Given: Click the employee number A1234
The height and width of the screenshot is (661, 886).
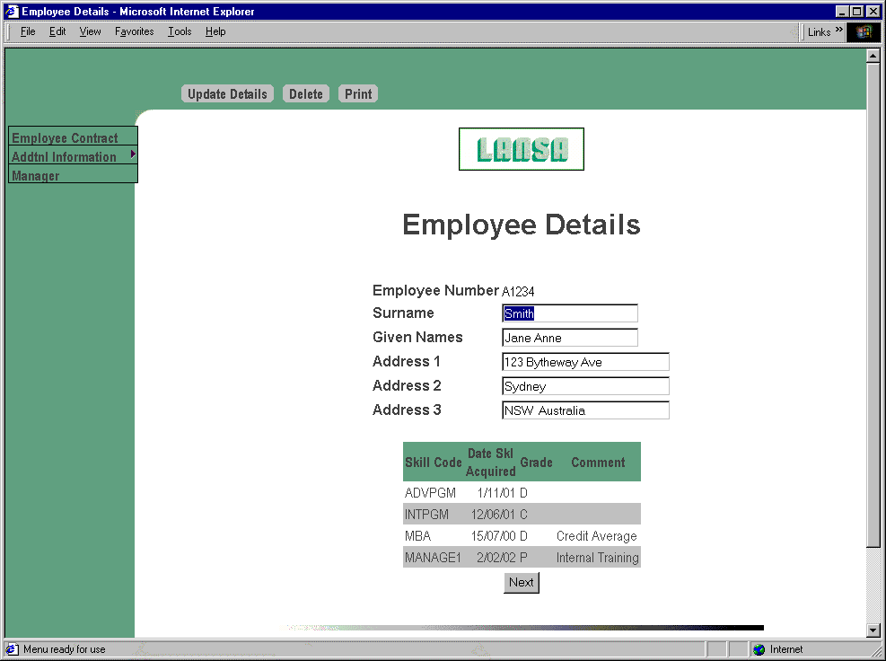Looking at the screenshot, I should click(x=518, y=291).
